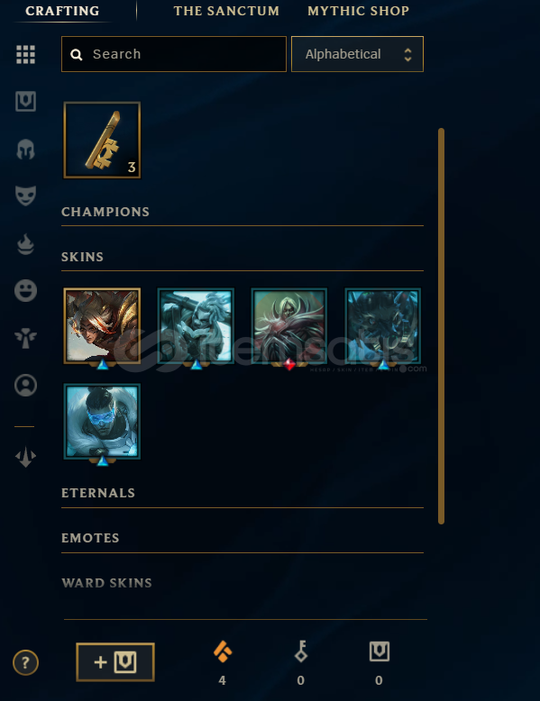Switch to The Sanctum tab

226,11
